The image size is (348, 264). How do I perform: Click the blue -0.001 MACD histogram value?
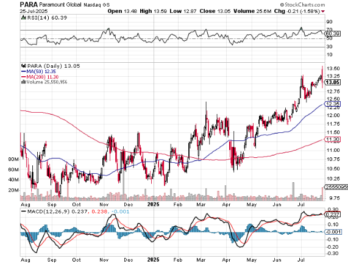click(x=120, y=212)
